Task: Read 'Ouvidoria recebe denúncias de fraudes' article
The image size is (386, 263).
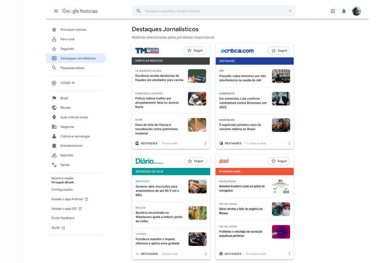Action: pyautogui.click(x=159, y=78)
